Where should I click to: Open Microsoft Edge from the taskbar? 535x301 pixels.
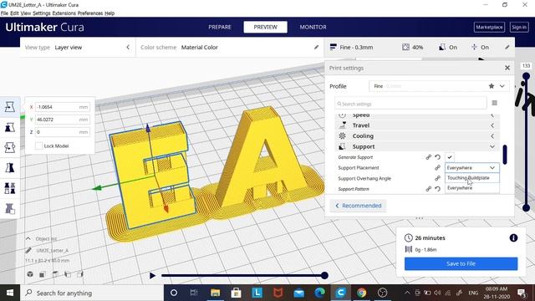tap(319, 293)
